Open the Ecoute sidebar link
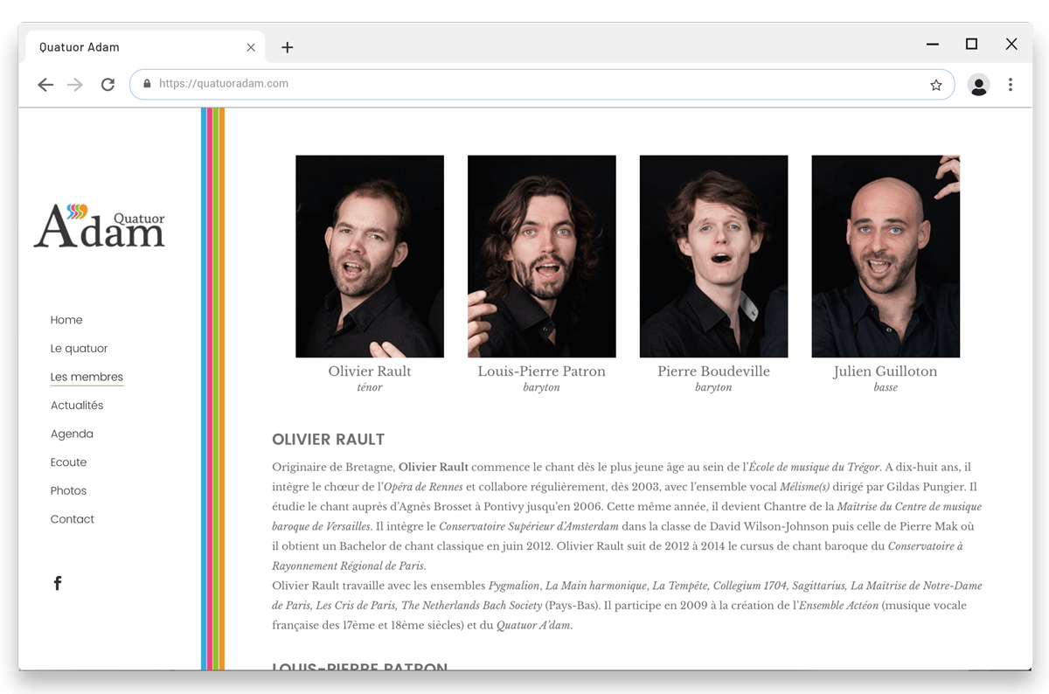 point(68,462)
